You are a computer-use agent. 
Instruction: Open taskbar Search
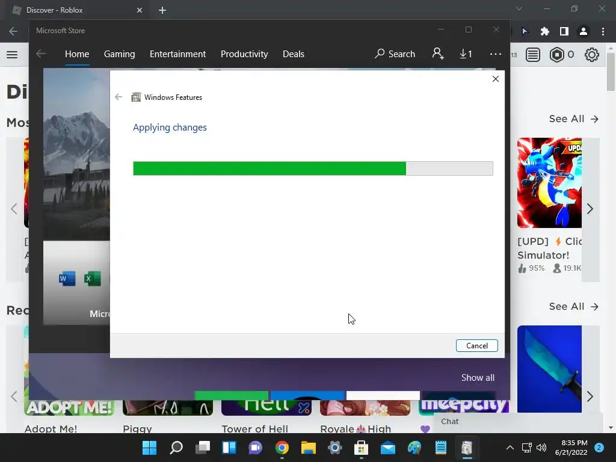point(176,448)
